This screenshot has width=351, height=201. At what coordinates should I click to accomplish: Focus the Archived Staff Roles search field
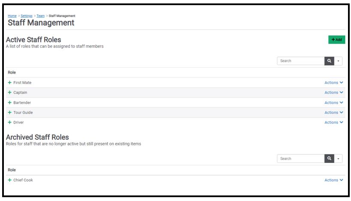(301, 159)
